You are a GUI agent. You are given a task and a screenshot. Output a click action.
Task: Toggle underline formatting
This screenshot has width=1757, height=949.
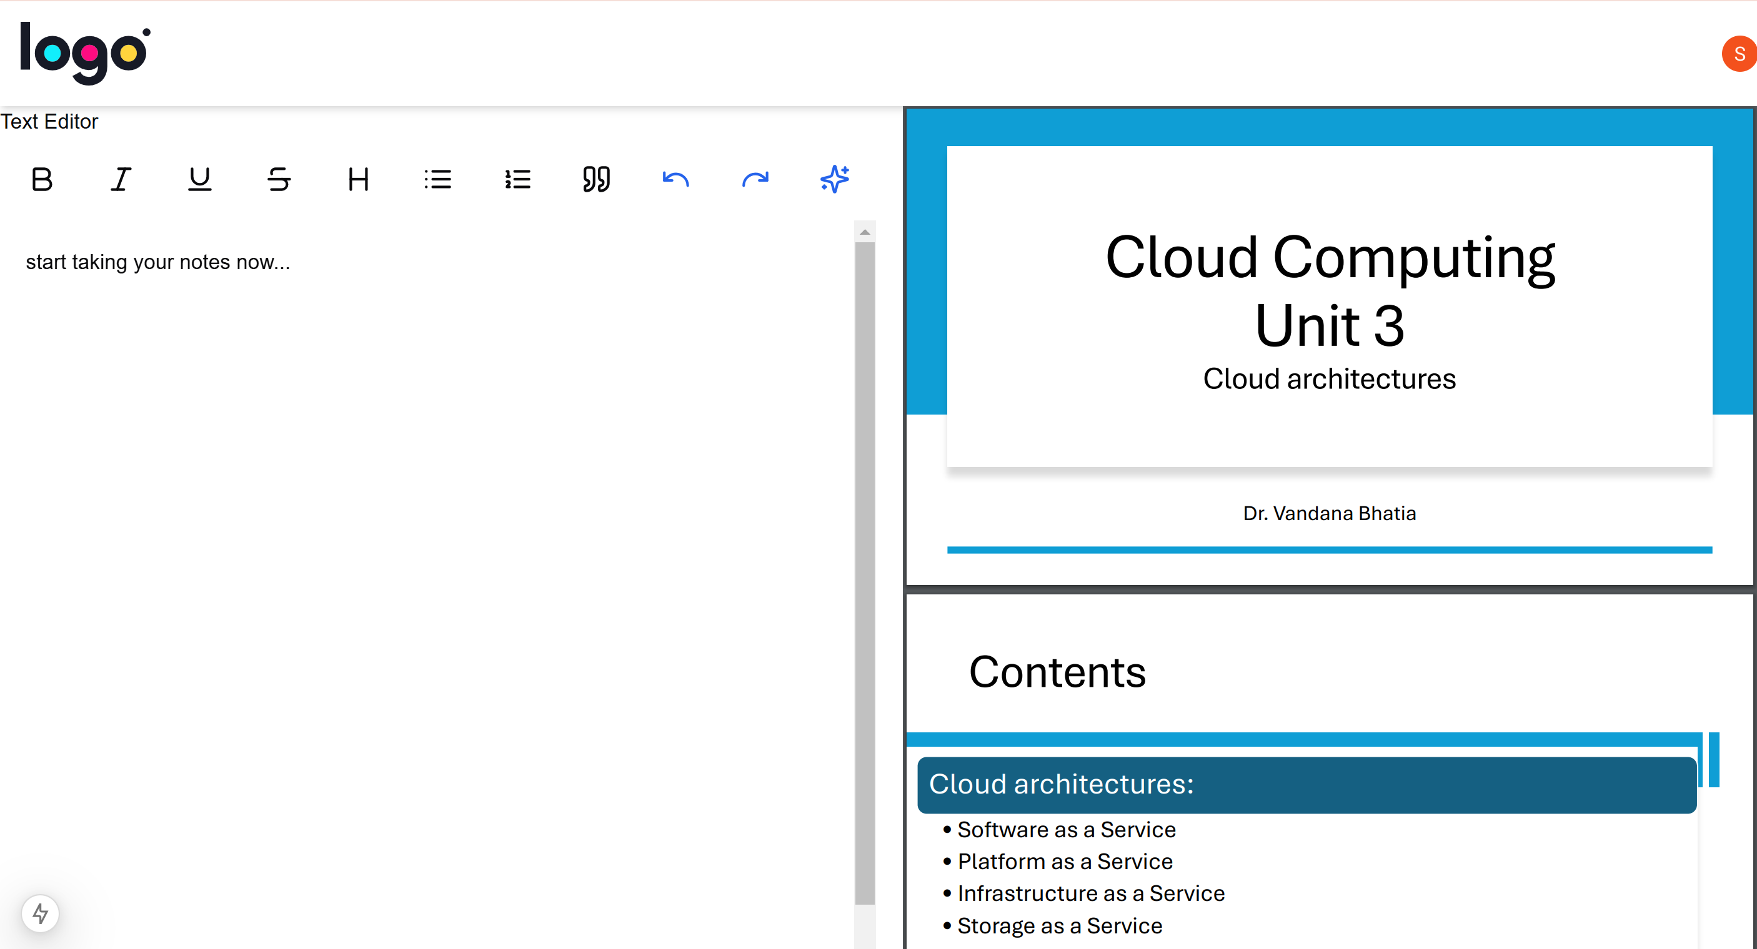(199, 179)
